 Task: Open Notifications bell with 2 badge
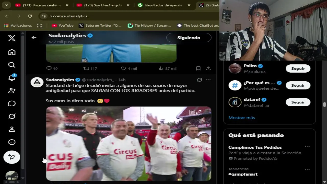[x=12, y=78]
